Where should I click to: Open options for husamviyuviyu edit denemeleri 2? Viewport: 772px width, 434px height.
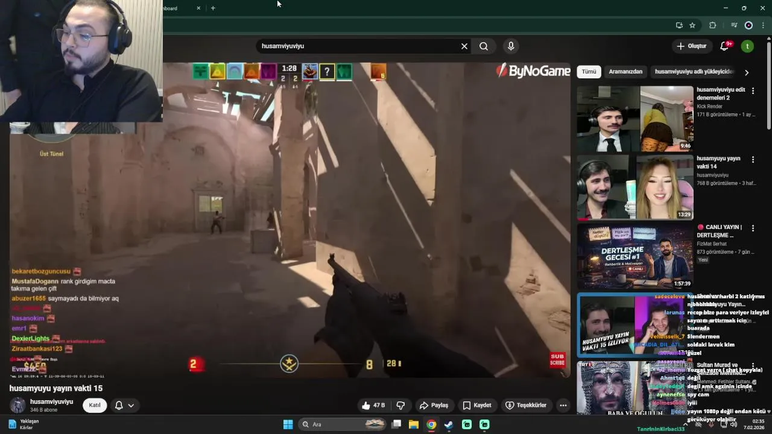(x=753, y=90)
